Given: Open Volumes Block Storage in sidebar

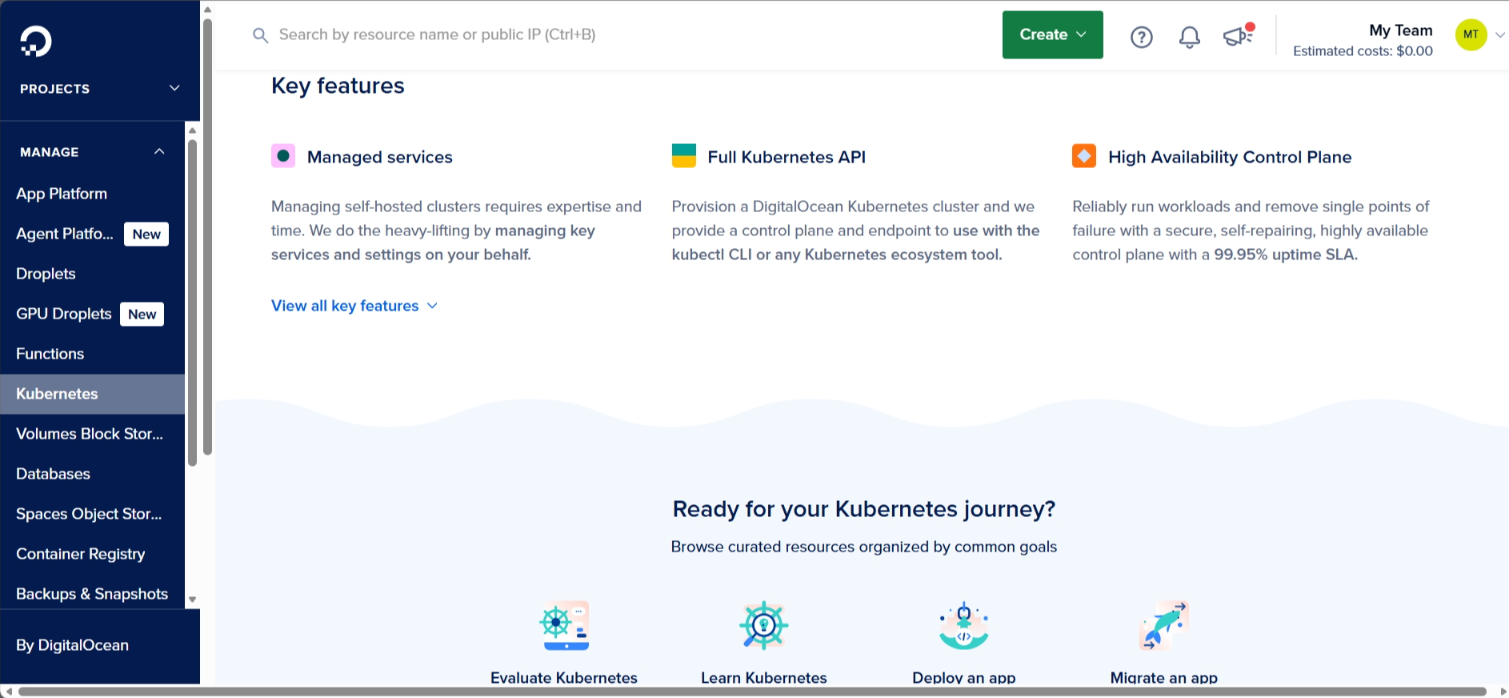Looking at the screenshot, I should pos(92,434).
